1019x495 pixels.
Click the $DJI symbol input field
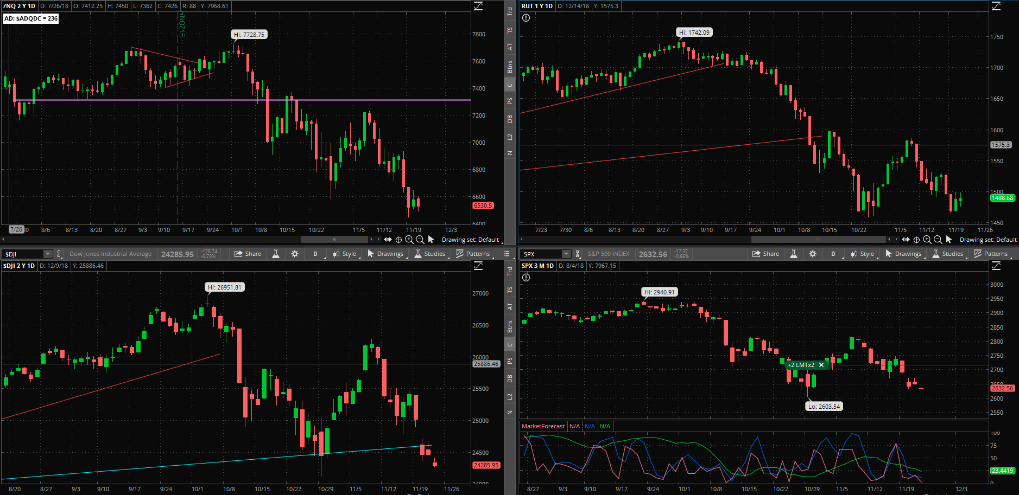coord(23,254)
